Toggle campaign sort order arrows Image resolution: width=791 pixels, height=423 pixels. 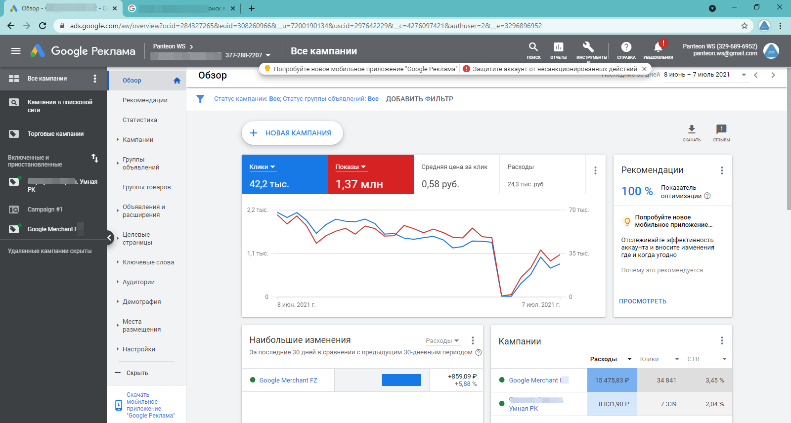tap(95, 158)
